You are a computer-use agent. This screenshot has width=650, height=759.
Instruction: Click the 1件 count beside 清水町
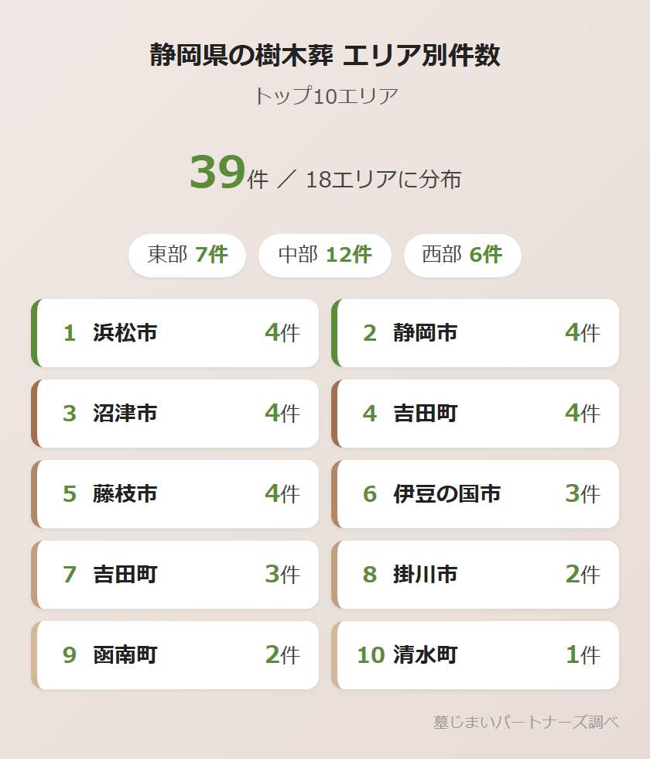point(583,655)
